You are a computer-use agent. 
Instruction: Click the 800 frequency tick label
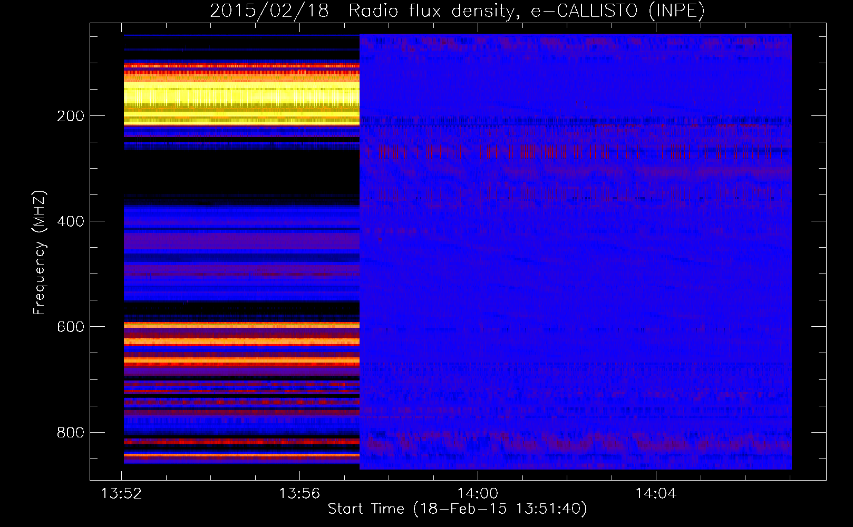coord(71,433)
